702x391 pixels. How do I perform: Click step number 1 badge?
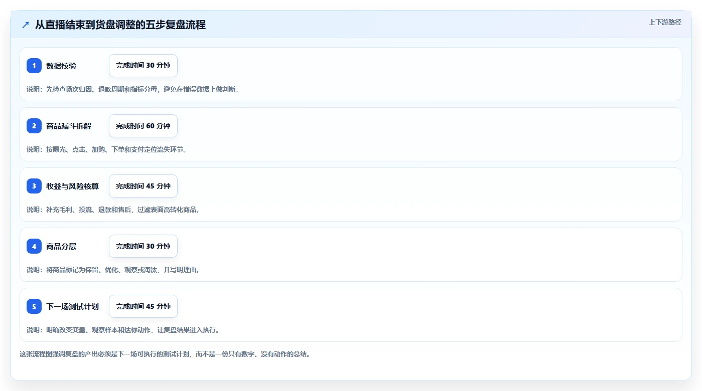pos(34,66)
